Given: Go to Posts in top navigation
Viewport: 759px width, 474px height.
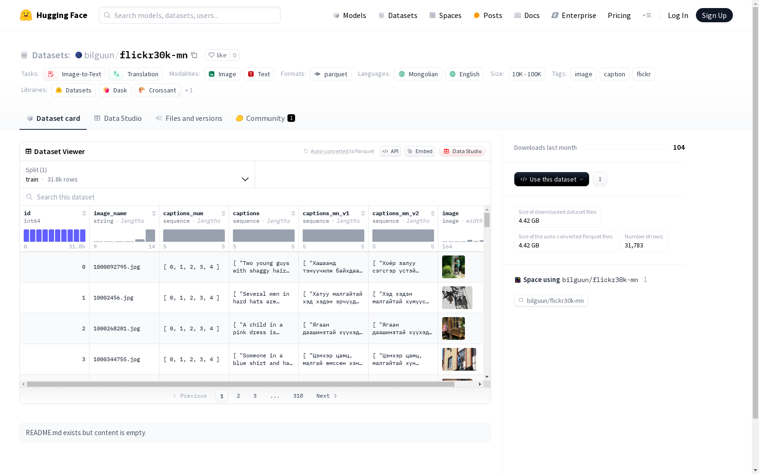Looking at the screenshot, I should click(488, 15).
